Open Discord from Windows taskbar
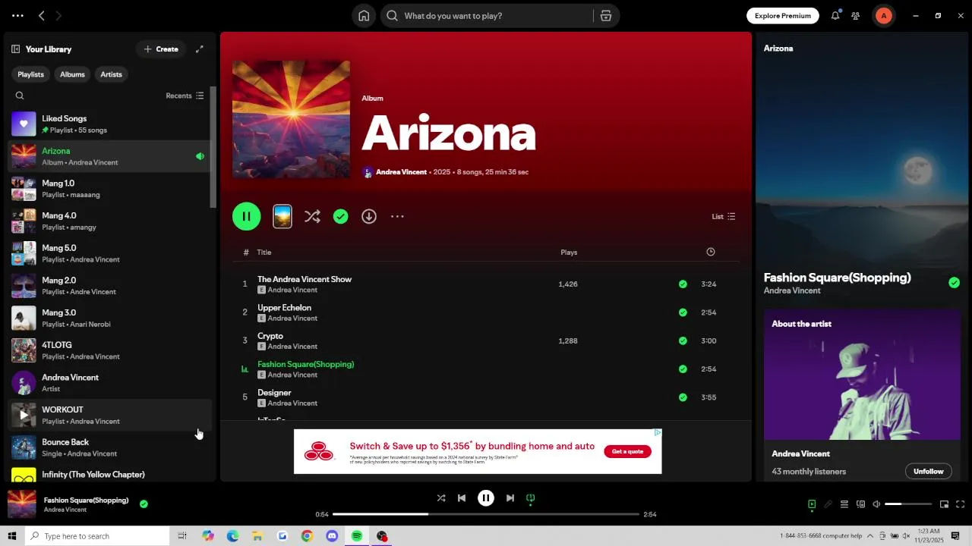The image size is (972, 546). coord(332,536)
